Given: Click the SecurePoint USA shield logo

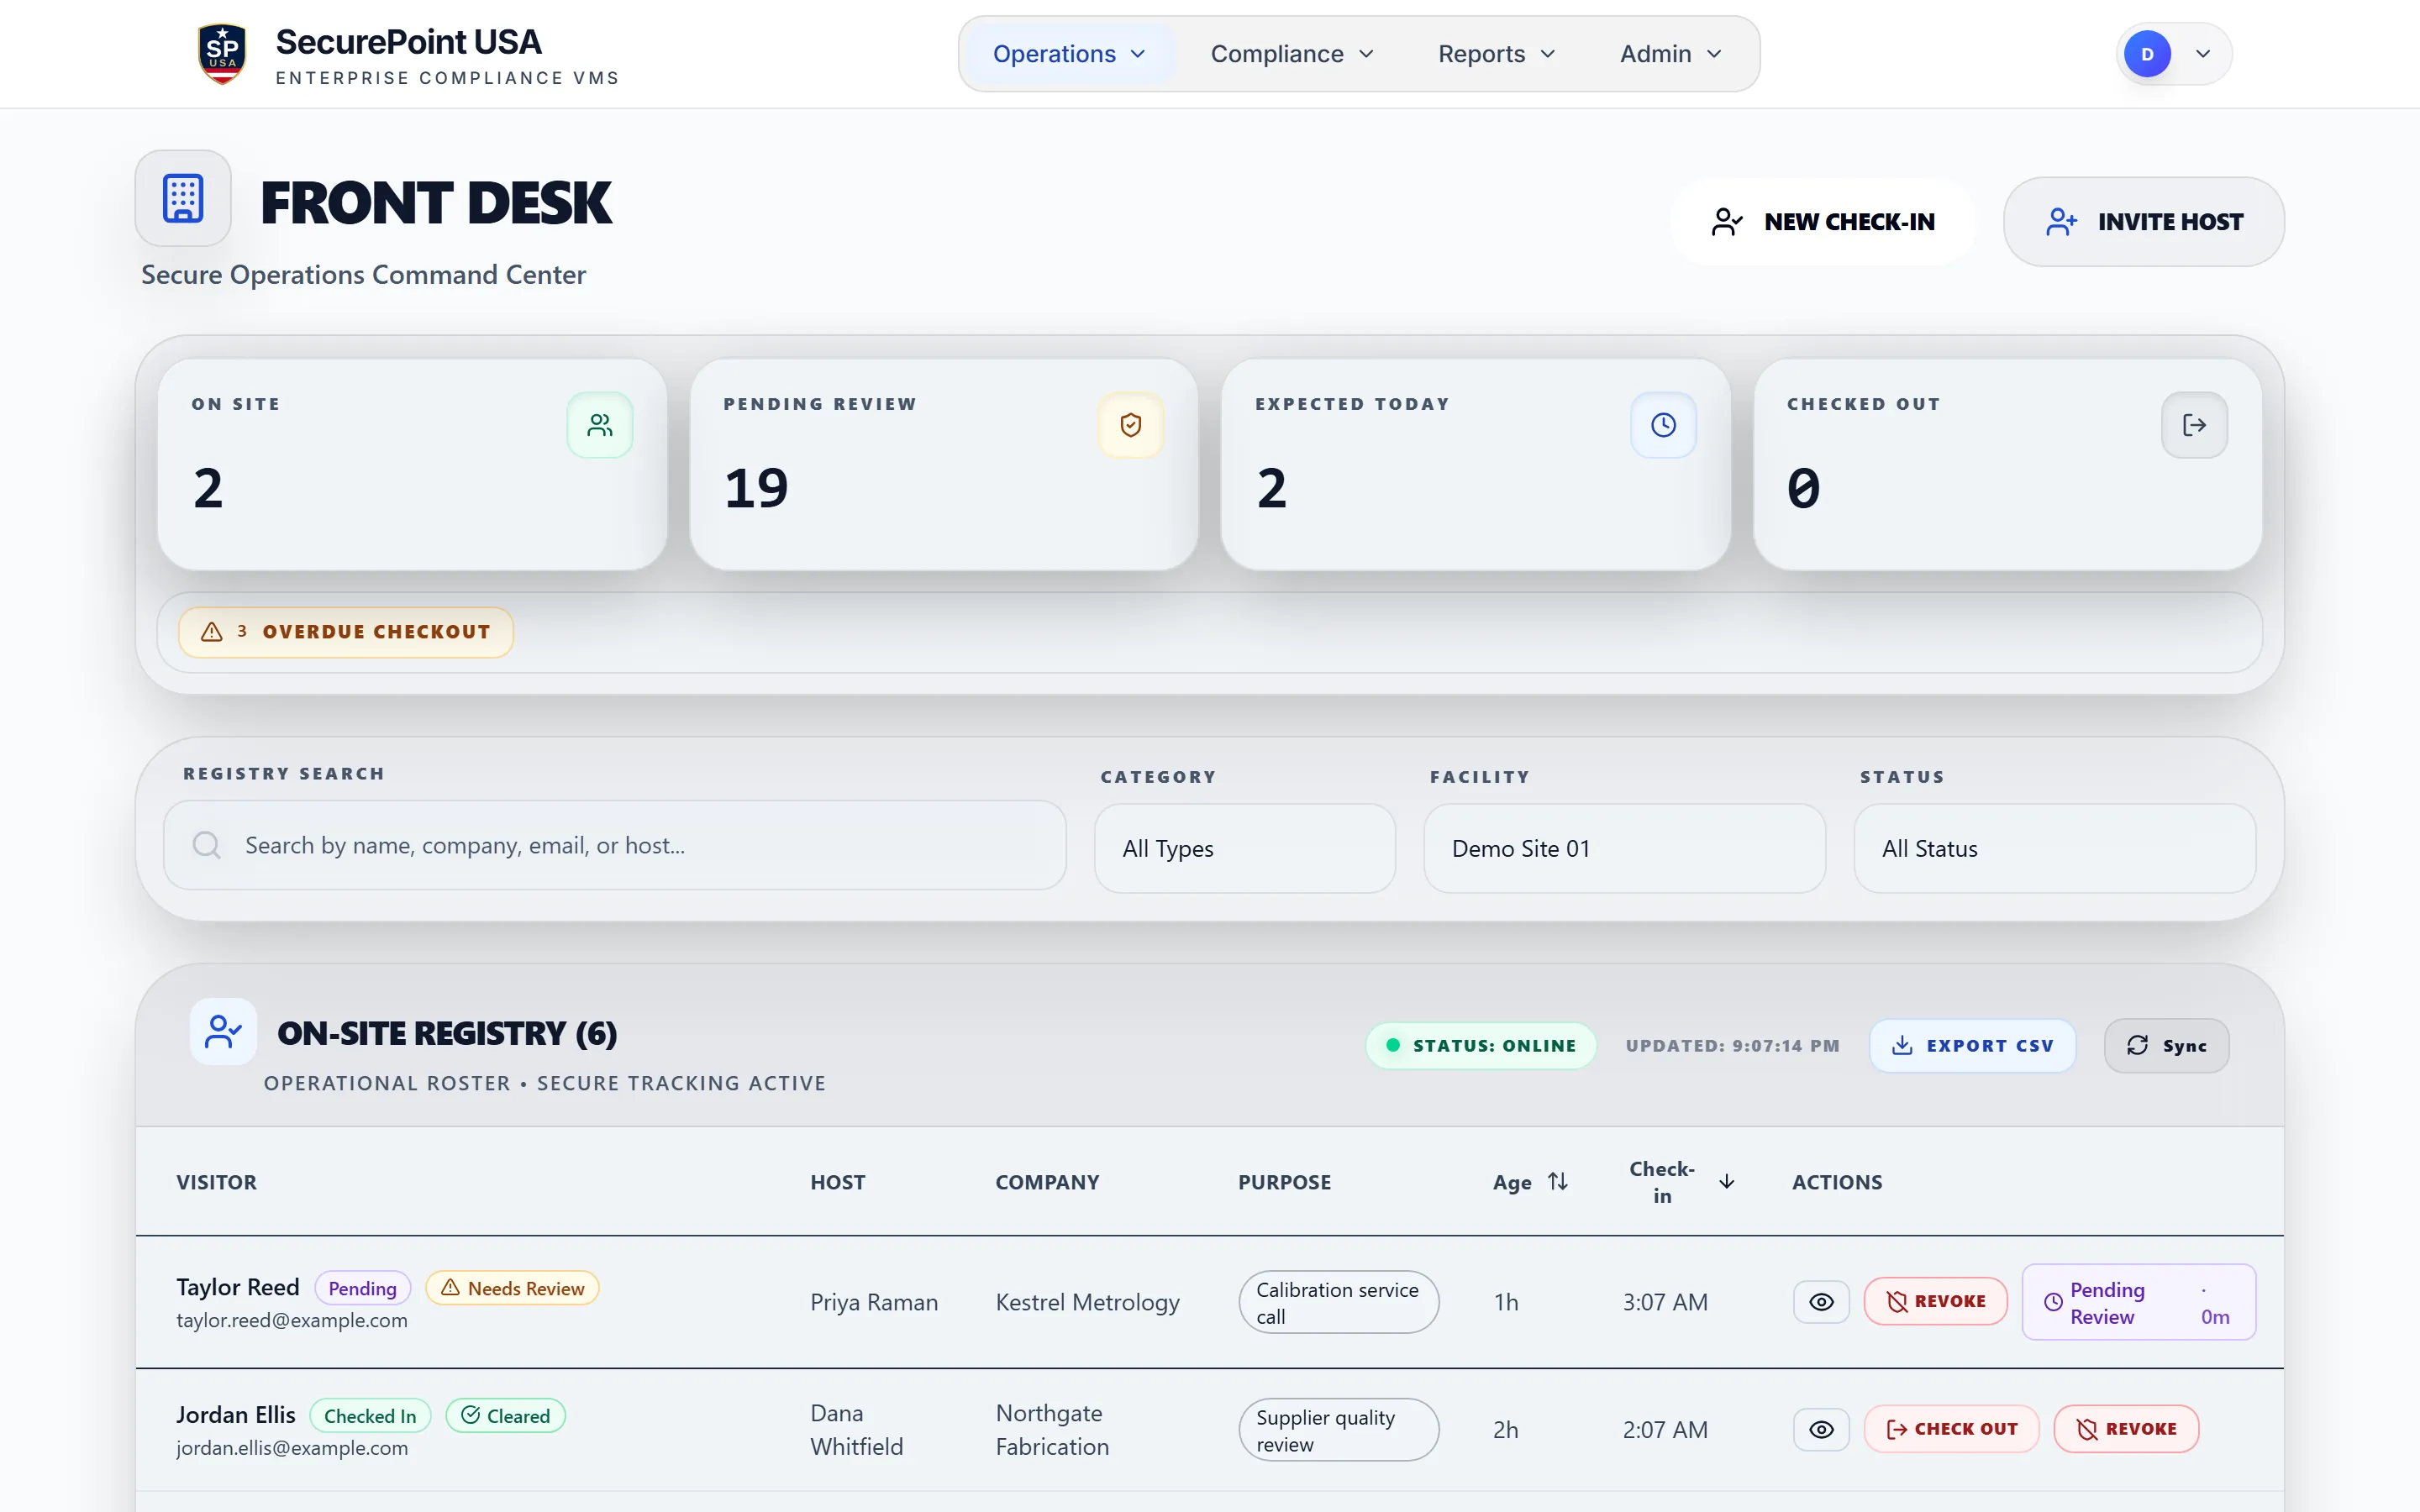Looking at the screenshot, I should (222, 54).
